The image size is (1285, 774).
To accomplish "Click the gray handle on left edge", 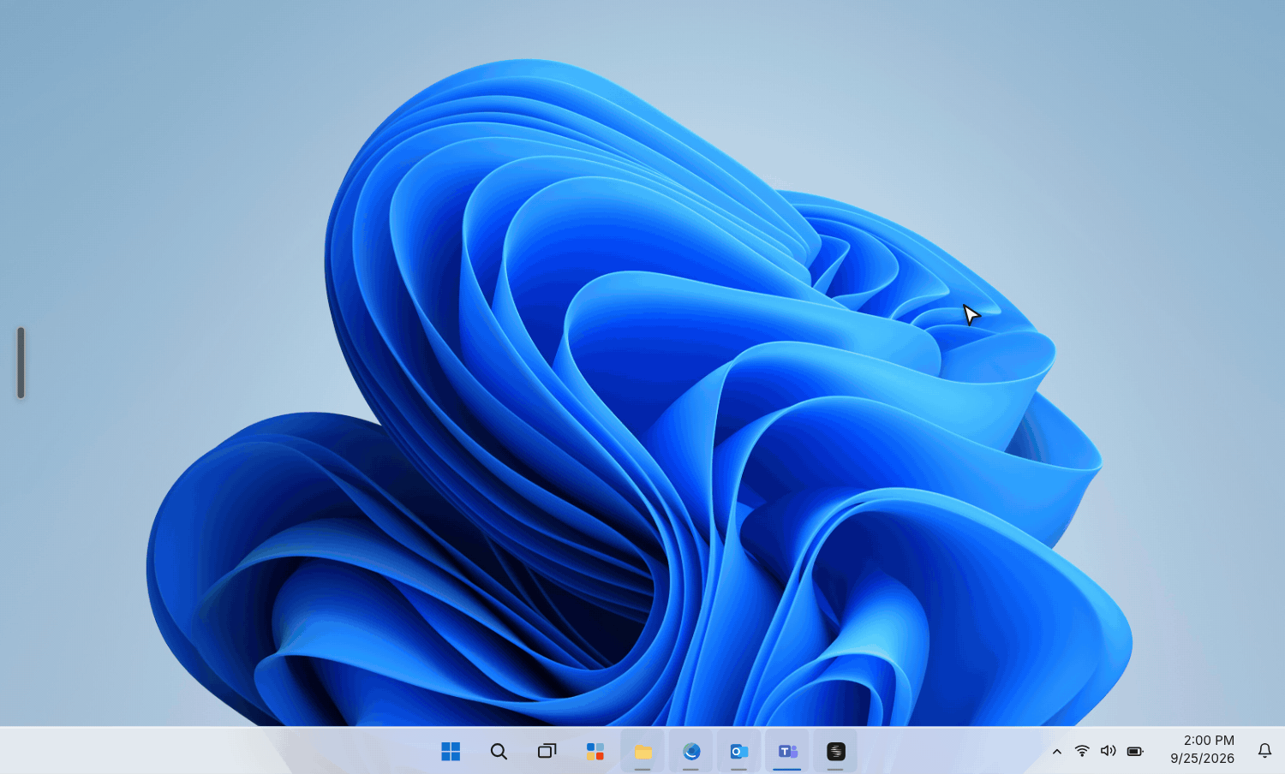I will pyautogui.click(x=21, y=362).
